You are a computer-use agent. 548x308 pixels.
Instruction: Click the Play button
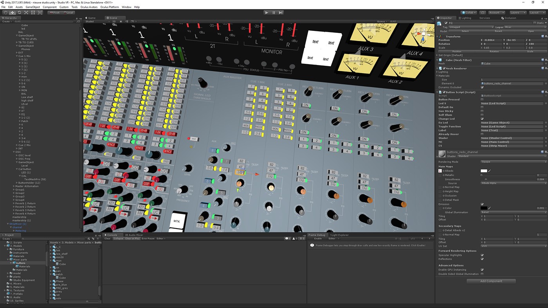(267, 13)
